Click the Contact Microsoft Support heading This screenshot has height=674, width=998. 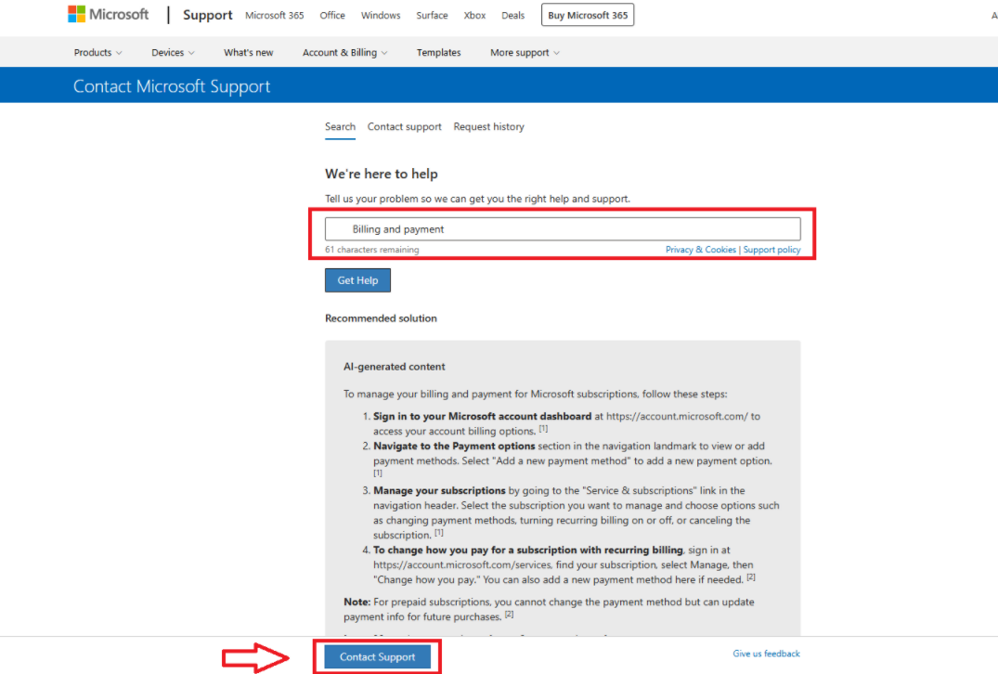172,86
